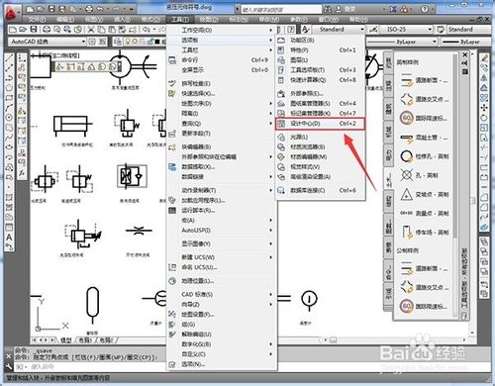The image size is (495, 386).
Task: Select the Rotate modify tool
Action: click(x=484, y=118)
